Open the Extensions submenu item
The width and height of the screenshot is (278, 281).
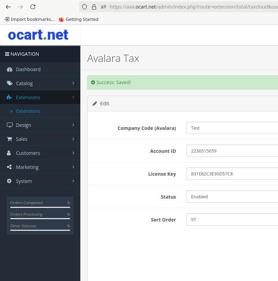pos(28,111)
